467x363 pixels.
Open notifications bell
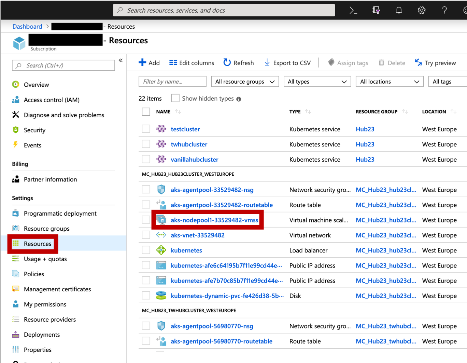click(399, 10)
